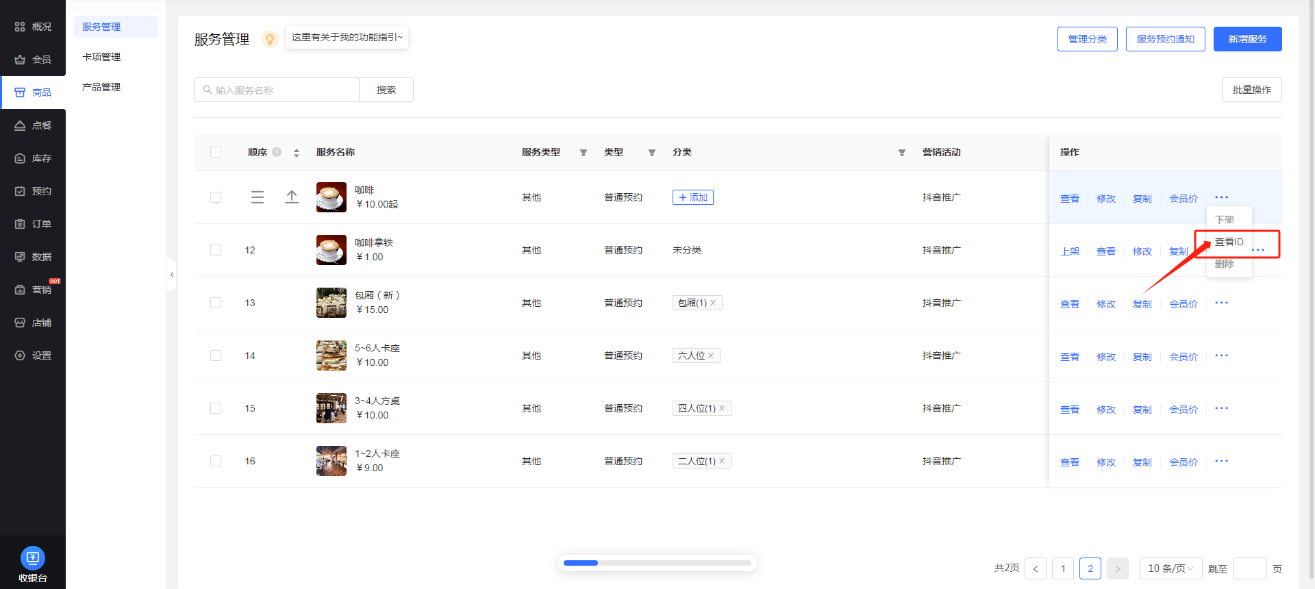1315x589 pixels.
Task: Collapse the side panel with the arrow handle
Action: [x=172, y=275]
